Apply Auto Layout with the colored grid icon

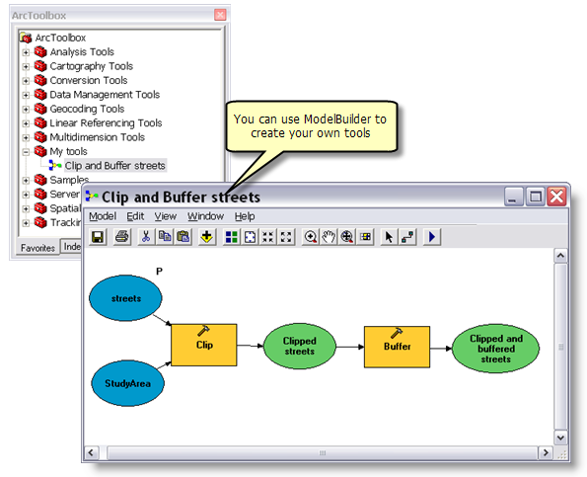pyautogui.click(x=232, y=237)
